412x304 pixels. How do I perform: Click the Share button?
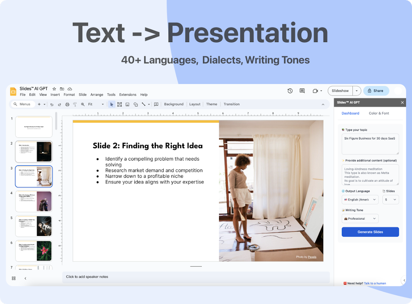[376, 91]
